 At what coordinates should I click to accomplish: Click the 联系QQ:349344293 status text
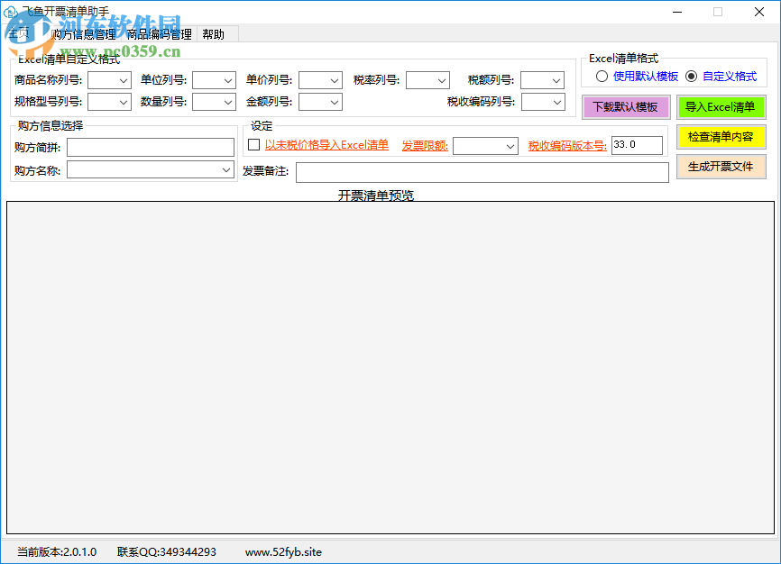(166, 552)
